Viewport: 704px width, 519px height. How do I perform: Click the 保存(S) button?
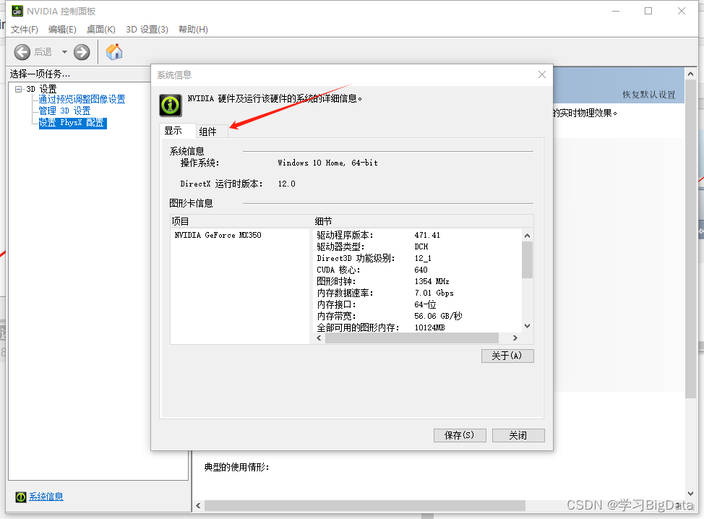point(459,435)
